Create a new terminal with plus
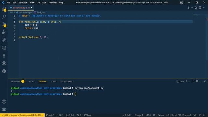The width and height of the screenshot is (208, 117). (186, 81)
